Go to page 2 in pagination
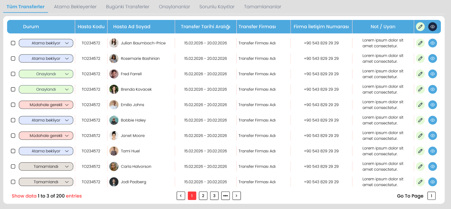Viewport: 451px width, 209px height. click(203, 196)
